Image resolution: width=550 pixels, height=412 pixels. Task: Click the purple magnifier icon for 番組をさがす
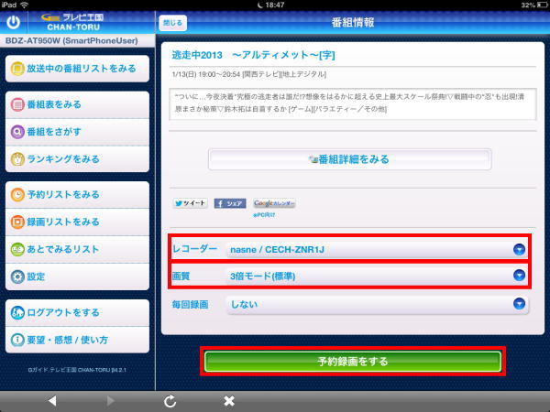point(17,132)
